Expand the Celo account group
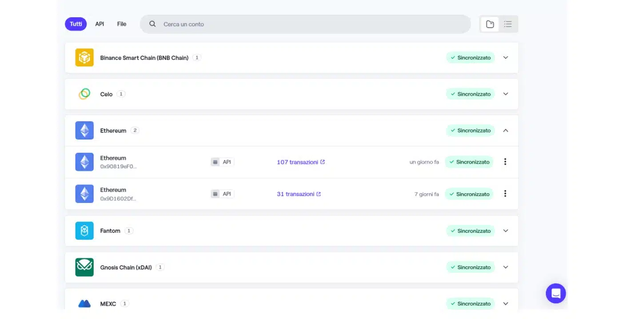The image size is (622, 319). coord(506,94)
